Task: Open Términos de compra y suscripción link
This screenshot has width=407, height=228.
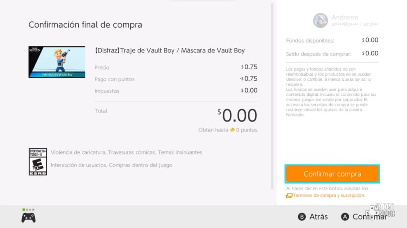Action: (x=329, y=196)
